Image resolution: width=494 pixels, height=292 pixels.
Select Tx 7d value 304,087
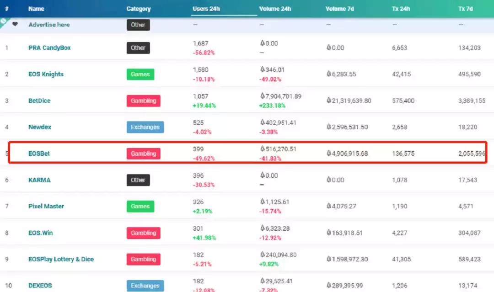469,233
